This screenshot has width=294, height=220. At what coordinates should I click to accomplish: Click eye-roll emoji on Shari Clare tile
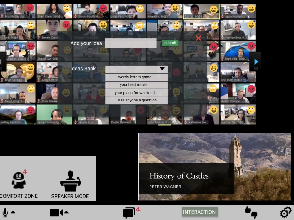point(66,8)
